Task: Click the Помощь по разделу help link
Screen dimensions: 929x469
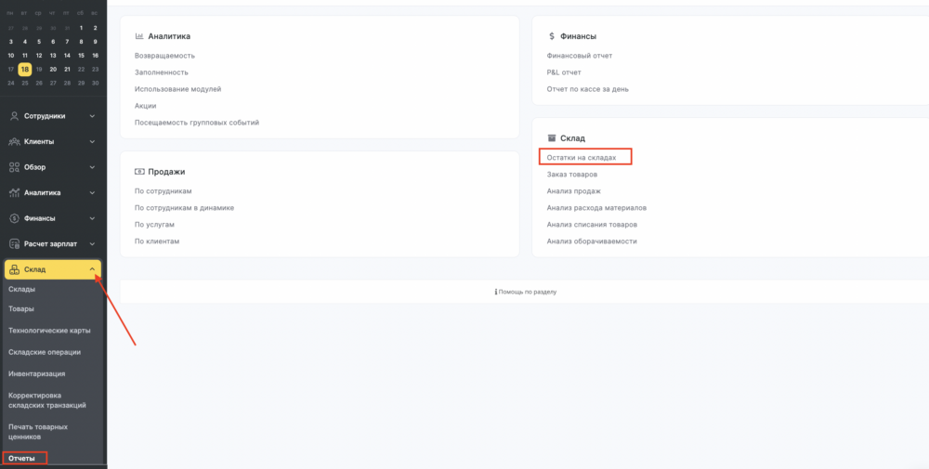Action: coord(528,292)
